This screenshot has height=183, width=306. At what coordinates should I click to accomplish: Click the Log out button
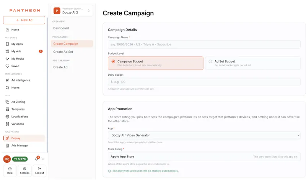click(x=39, y=171)
